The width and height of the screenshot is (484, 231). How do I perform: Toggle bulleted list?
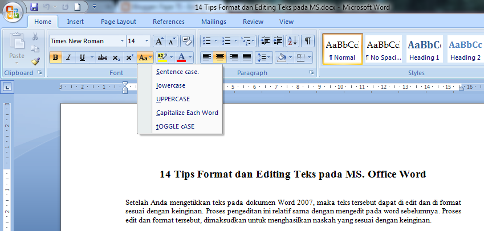click(207, 41)
